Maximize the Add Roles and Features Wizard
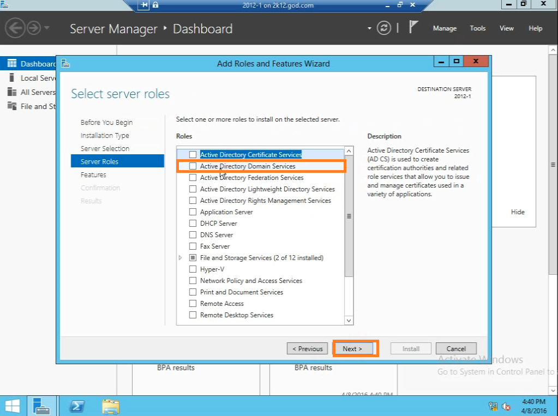558x416 pixels. 457,62
